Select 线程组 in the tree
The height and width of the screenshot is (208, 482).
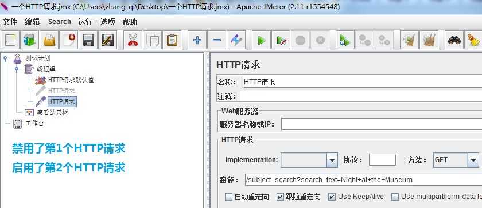(x=46, y=69)
